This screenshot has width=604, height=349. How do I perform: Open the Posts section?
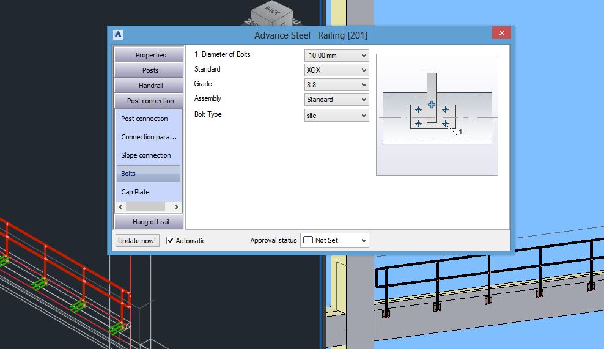pos(149,70)
